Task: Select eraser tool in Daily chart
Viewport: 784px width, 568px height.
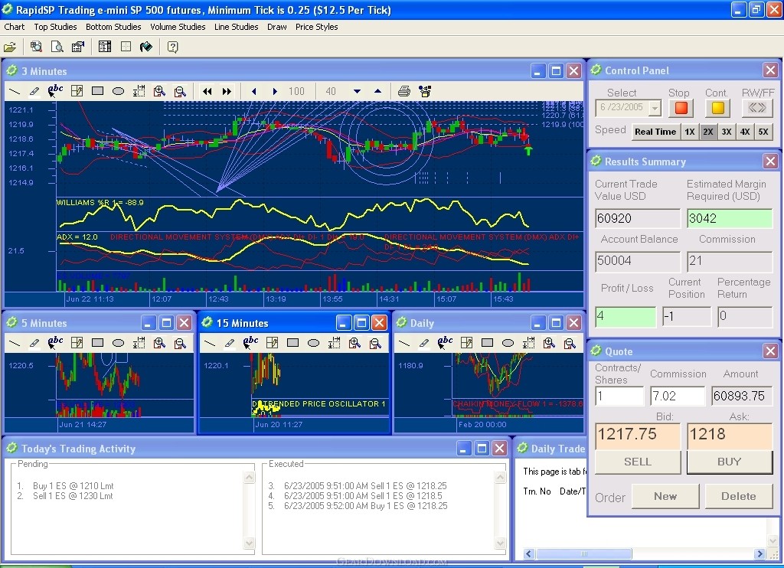Action: click(424, 343)
